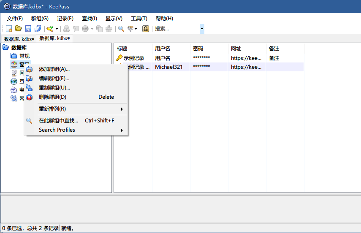Open the 文件(F) menu
This screenshot has width=361, height=233.
coord(15,19)
